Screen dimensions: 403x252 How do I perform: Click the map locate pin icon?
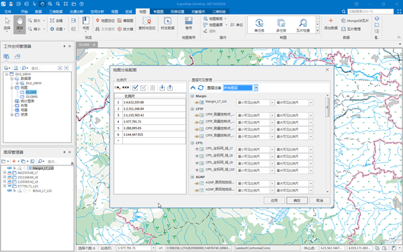click(97, 21)
